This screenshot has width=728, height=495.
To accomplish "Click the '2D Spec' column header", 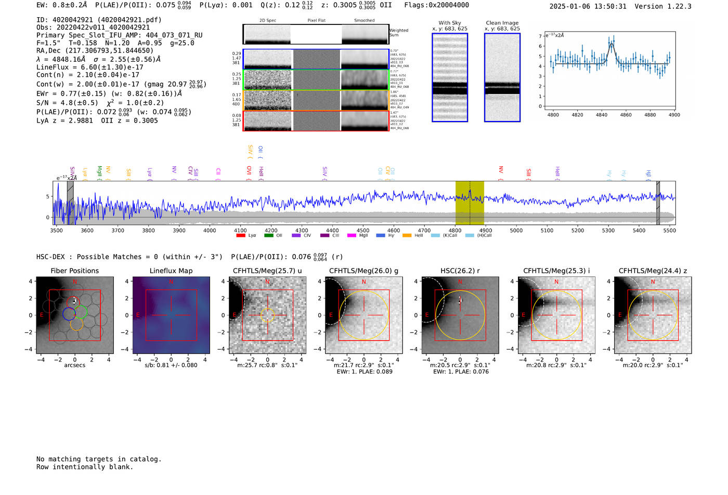I will (268, 21).
